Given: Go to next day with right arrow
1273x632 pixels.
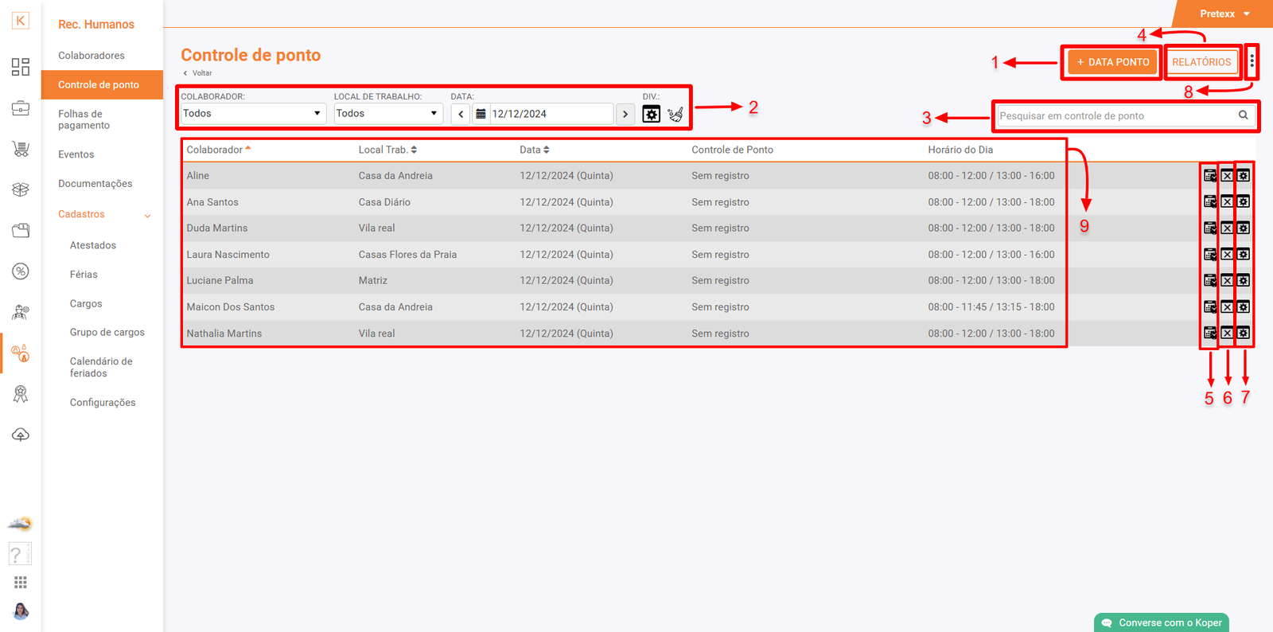Looking at the screenshot, I should coord(625,115).
